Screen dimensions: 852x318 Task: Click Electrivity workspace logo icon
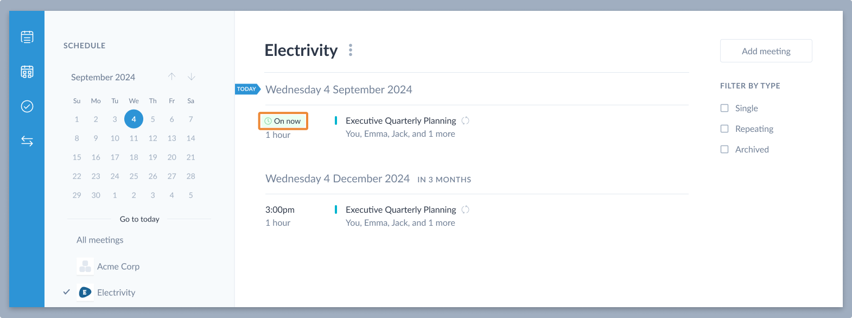pyautogui.click(x=85, y=292)
